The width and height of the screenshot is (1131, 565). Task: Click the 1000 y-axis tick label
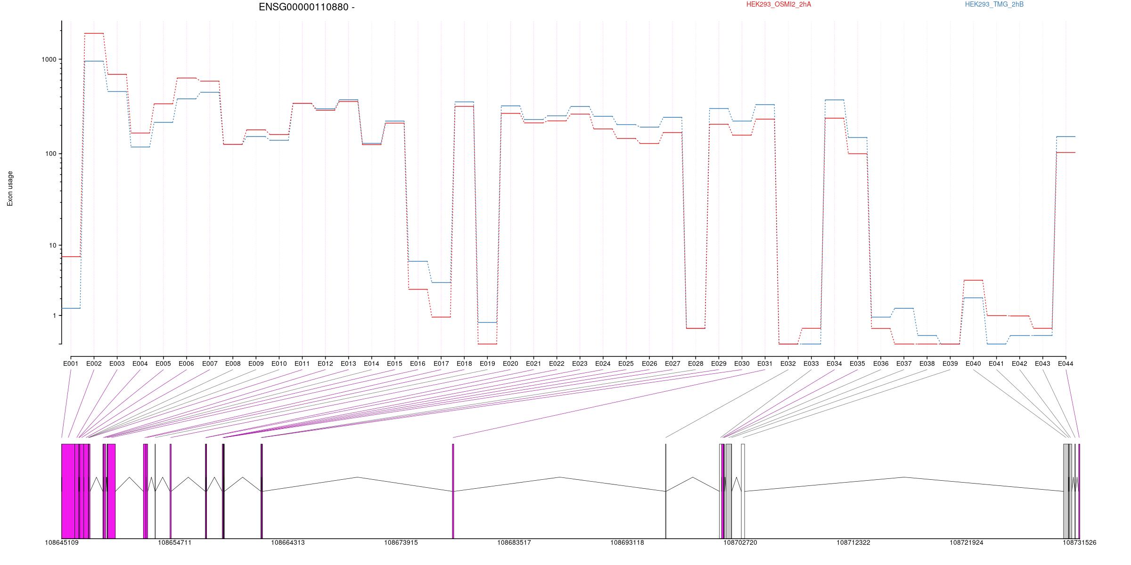click(49, 59)
